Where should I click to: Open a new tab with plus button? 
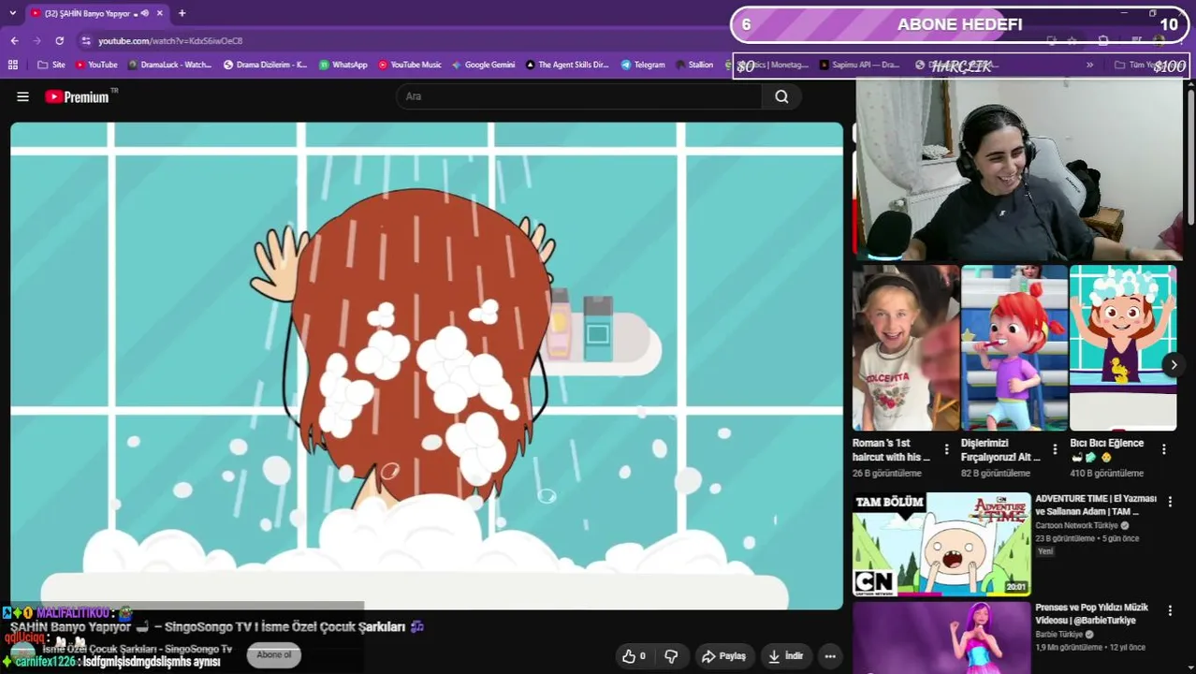182,13
